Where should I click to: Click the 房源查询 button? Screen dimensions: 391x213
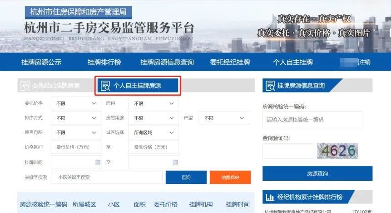[317, 174]
